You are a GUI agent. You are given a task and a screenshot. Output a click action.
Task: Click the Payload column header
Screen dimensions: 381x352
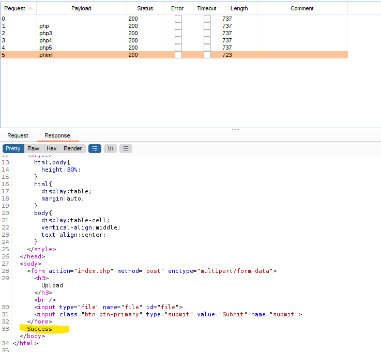pos(81,8)
